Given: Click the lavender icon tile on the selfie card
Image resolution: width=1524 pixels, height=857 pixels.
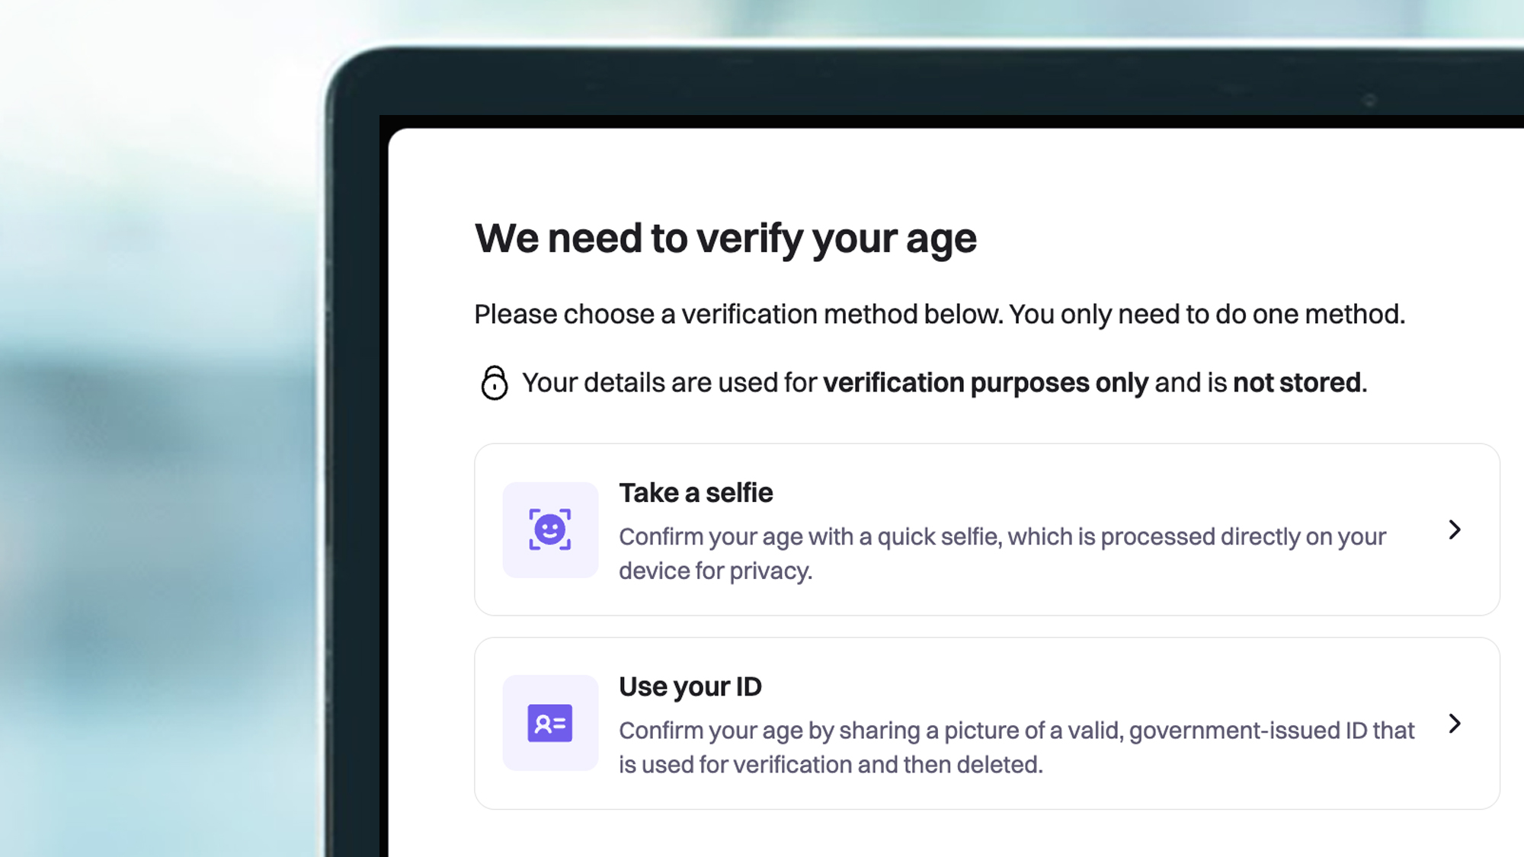Looking at the screenshot, I should pos(550,530).
